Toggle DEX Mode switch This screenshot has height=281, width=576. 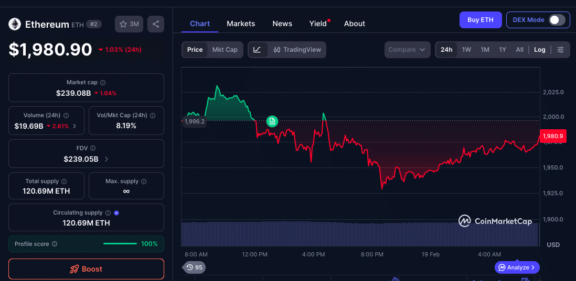557,20
